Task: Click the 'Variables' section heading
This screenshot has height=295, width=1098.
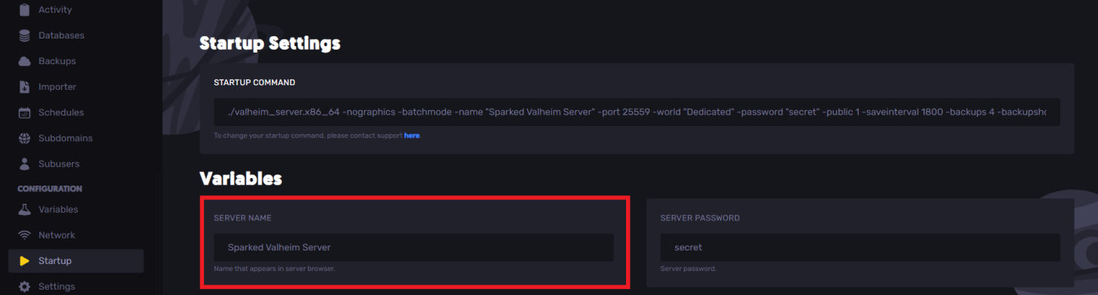Action: [x=241, y=178]
